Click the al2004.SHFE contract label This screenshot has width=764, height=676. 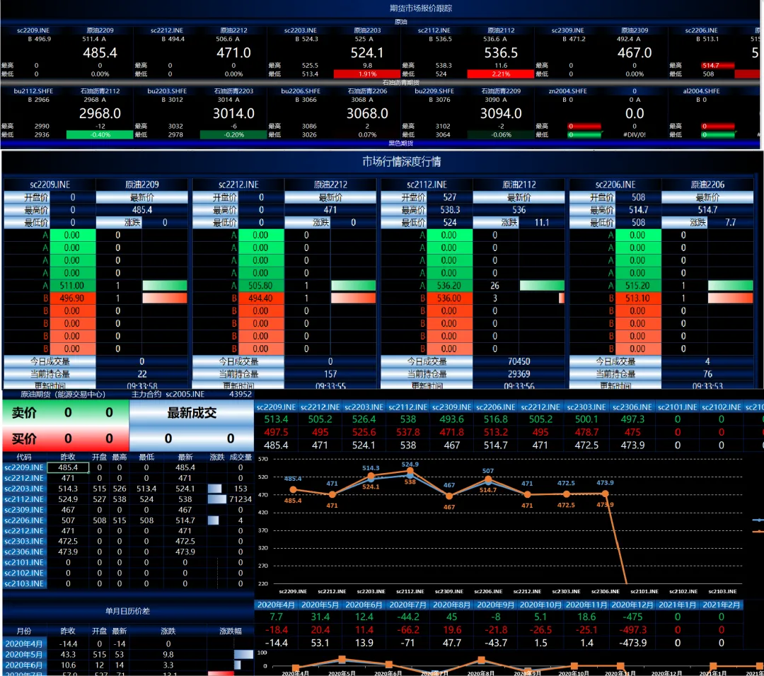click(x=701, y=91)
